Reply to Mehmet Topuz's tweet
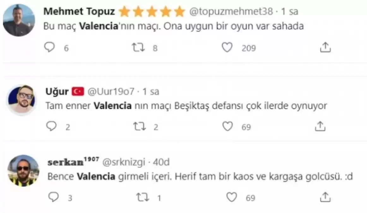 [49, 48]
